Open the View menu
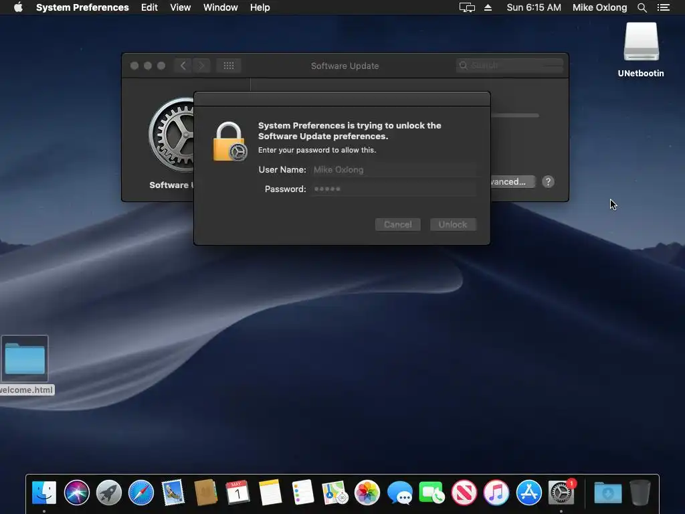Screen dimensions: 685x514 [x=181, y=7]
